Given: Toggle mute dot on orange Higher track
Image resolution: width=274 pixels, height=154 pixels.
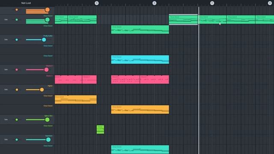Looking at the screenshot, I should click(17, 89).
